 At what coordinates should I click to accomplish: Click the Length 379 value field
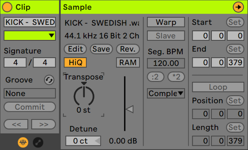click(236, 141)
